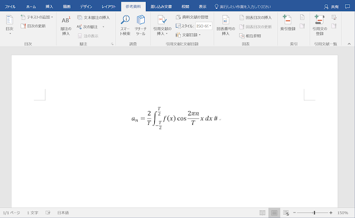
Task: Switch to web layout view button
Action: [286, 213]
